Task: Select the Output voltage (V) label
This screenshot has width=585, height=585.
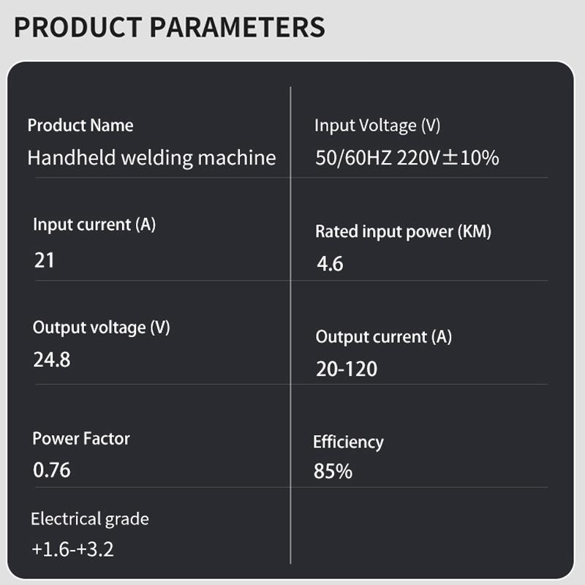Action: (101, 327)
